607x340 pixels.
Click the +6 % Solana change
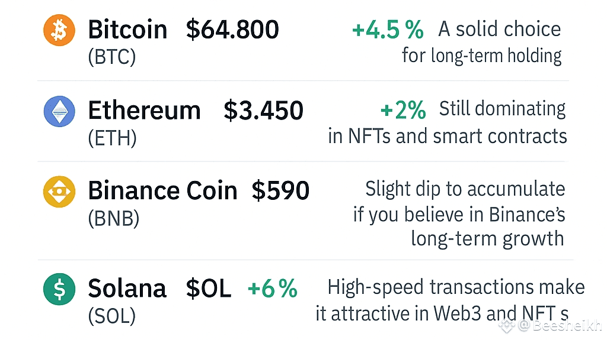click(273, 289)
